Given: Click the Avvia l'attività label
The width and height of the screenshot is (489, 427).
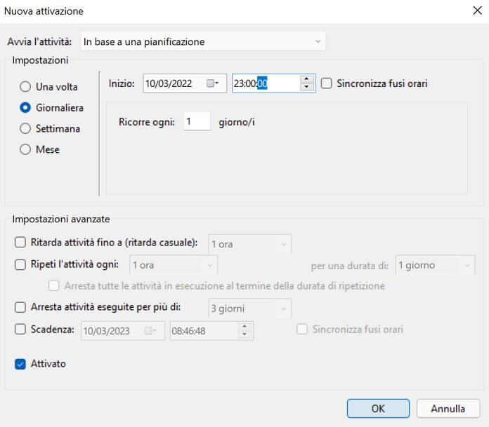Looking at the screenshot, I should pyautogui.click(x=39, y=41).
